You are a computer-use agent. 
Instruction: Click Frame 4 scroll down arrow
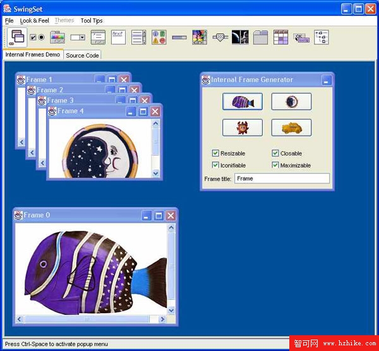155,173
